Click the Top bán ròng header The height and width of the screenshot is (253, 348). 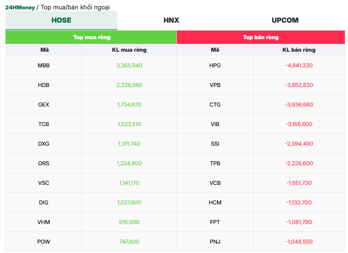point(261,37)
